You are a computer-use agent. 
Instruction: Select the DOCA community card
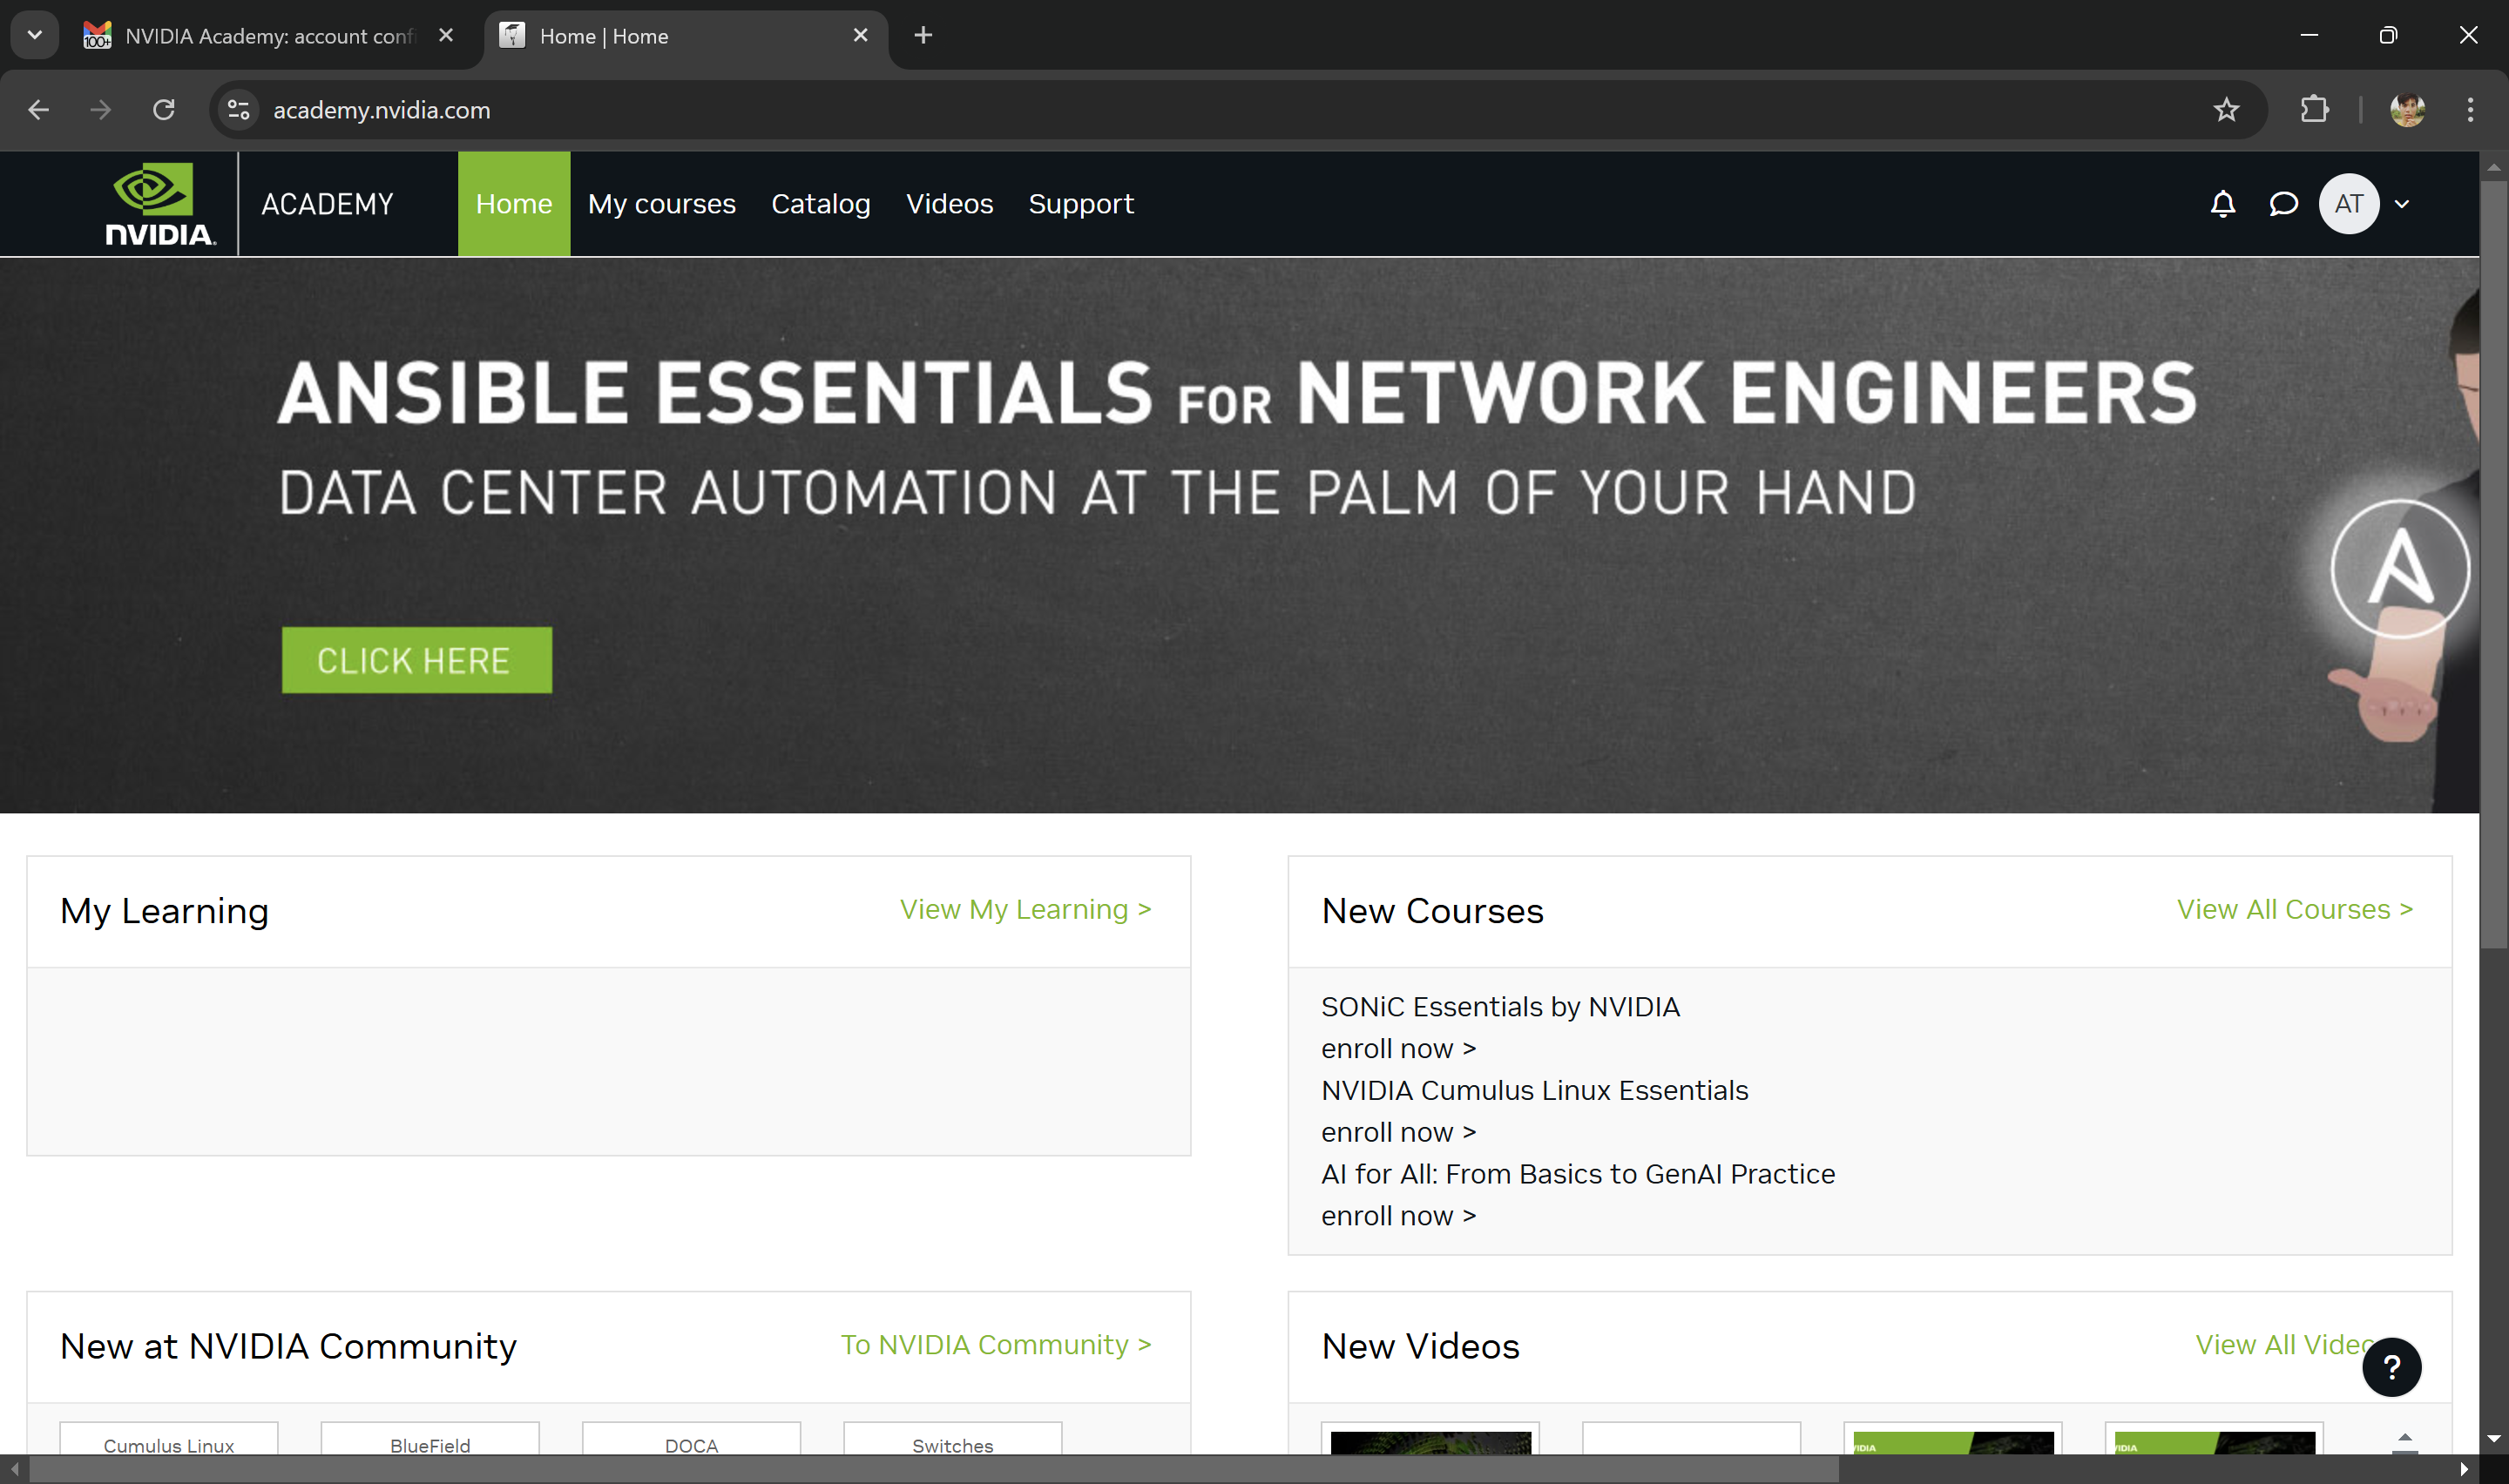click(691, 1439)
